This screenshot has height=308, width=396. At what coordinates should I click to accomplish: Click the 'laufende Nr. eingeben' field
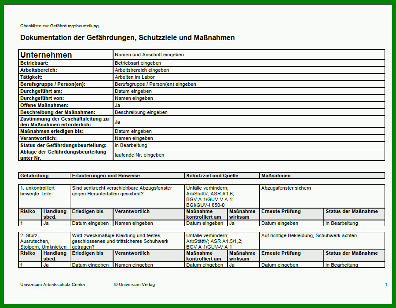coord(249,155)
